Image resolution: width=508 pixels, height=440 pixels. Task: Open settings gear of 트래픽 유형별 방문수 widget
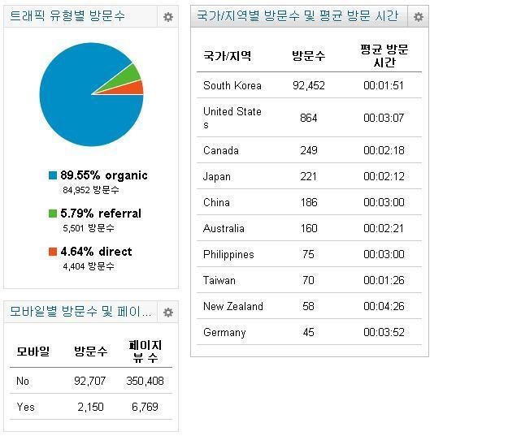(x=167, y=17)
